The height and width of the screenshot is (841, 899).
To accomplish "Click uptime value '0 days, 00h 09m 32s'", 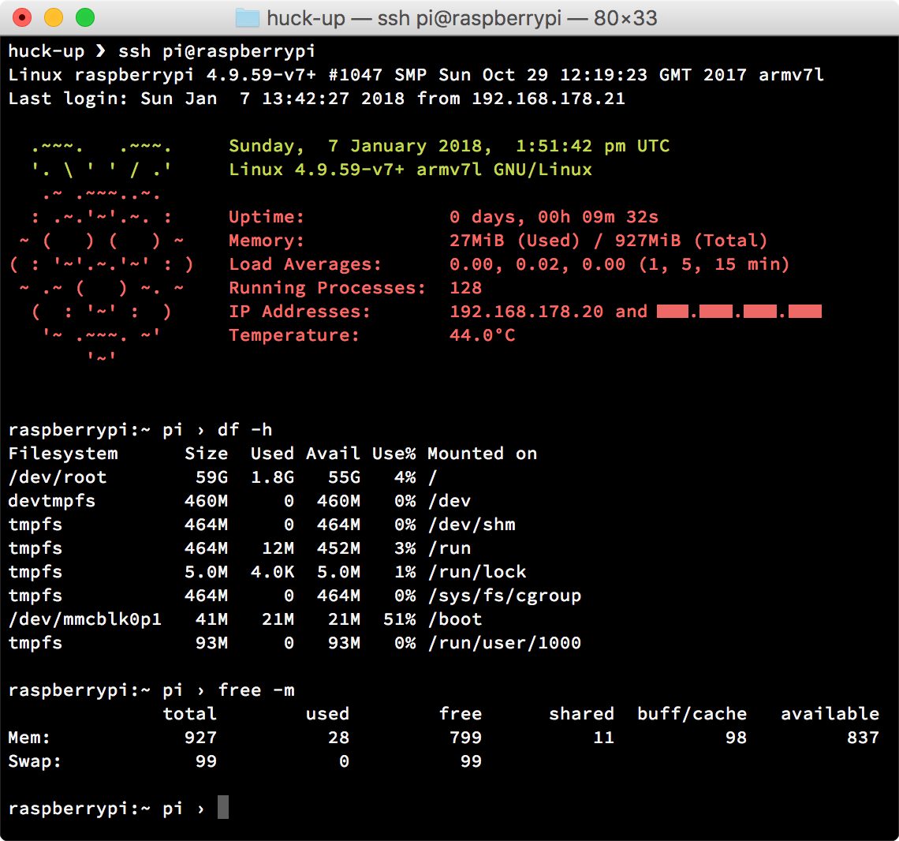I will point(554,217).
